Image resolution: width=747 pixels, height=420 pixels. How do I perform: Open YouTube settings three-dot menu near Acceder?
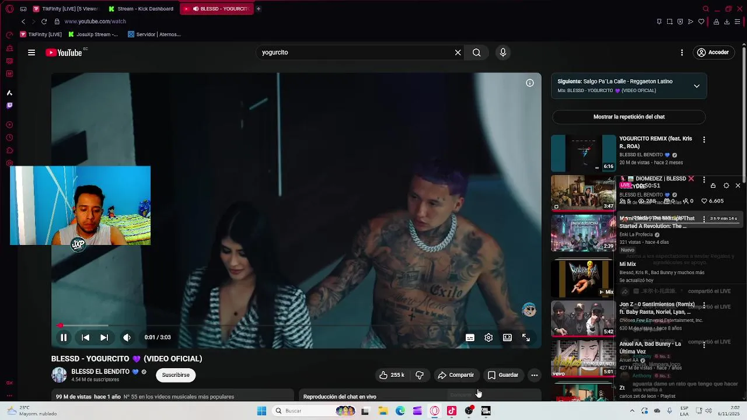click(x=682, y=52)
